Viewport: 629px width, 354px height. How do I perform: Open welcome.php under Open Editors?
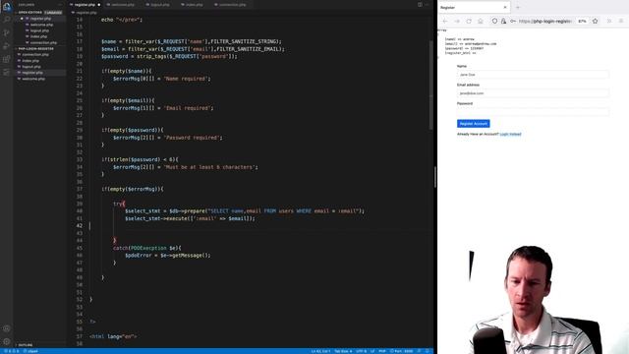pyautogui.click(x=41, y=25)
